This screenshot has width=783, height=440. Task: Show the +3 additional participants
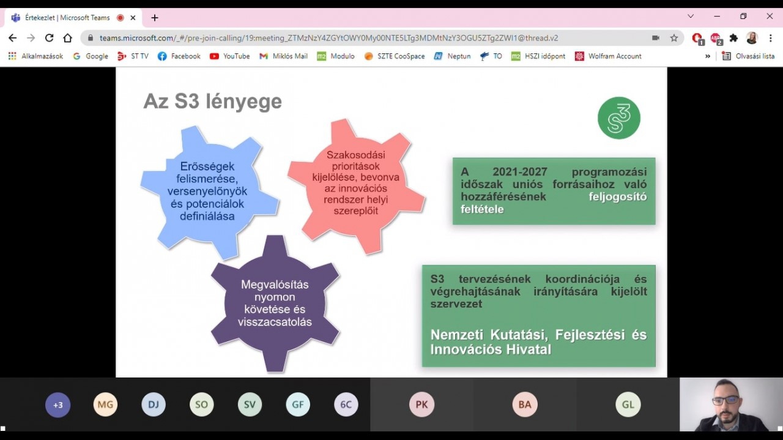[x=58, y=405]
